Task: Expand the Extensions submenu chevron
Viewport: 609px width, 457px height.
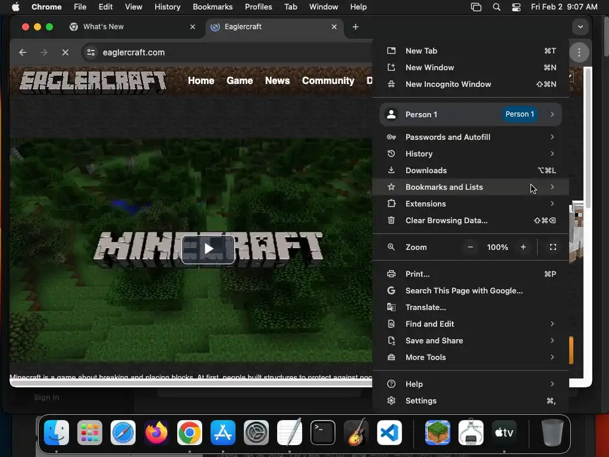Action: point(552,204)
